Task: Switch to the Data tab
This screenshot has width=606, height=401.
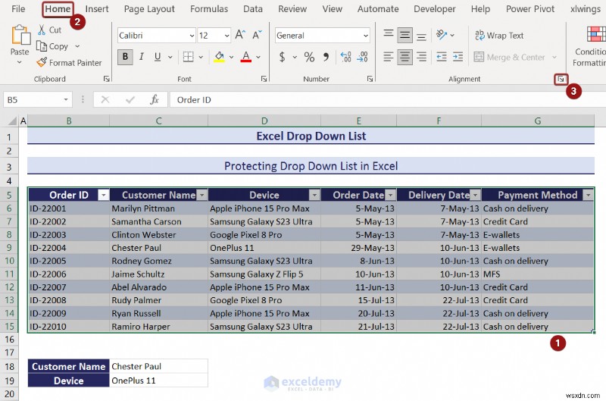Action: (253, 9)
